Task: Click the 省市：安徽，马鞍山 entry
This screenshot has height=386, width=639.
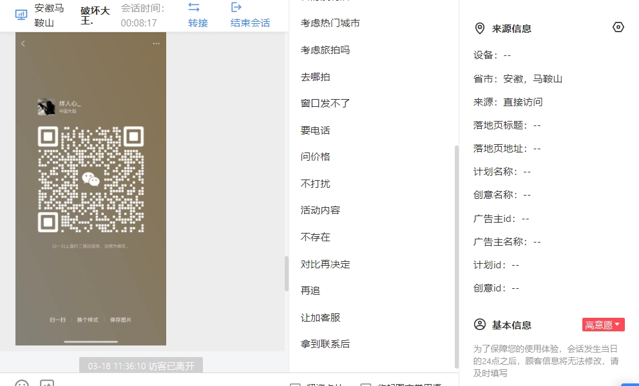Action: click(517, 79)
